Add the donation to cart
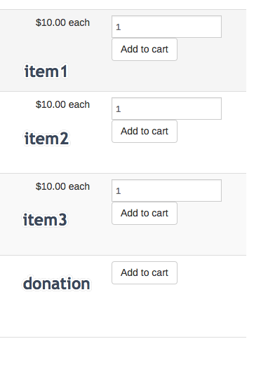This screenshot has width=261, height=367. pos(145,272)
